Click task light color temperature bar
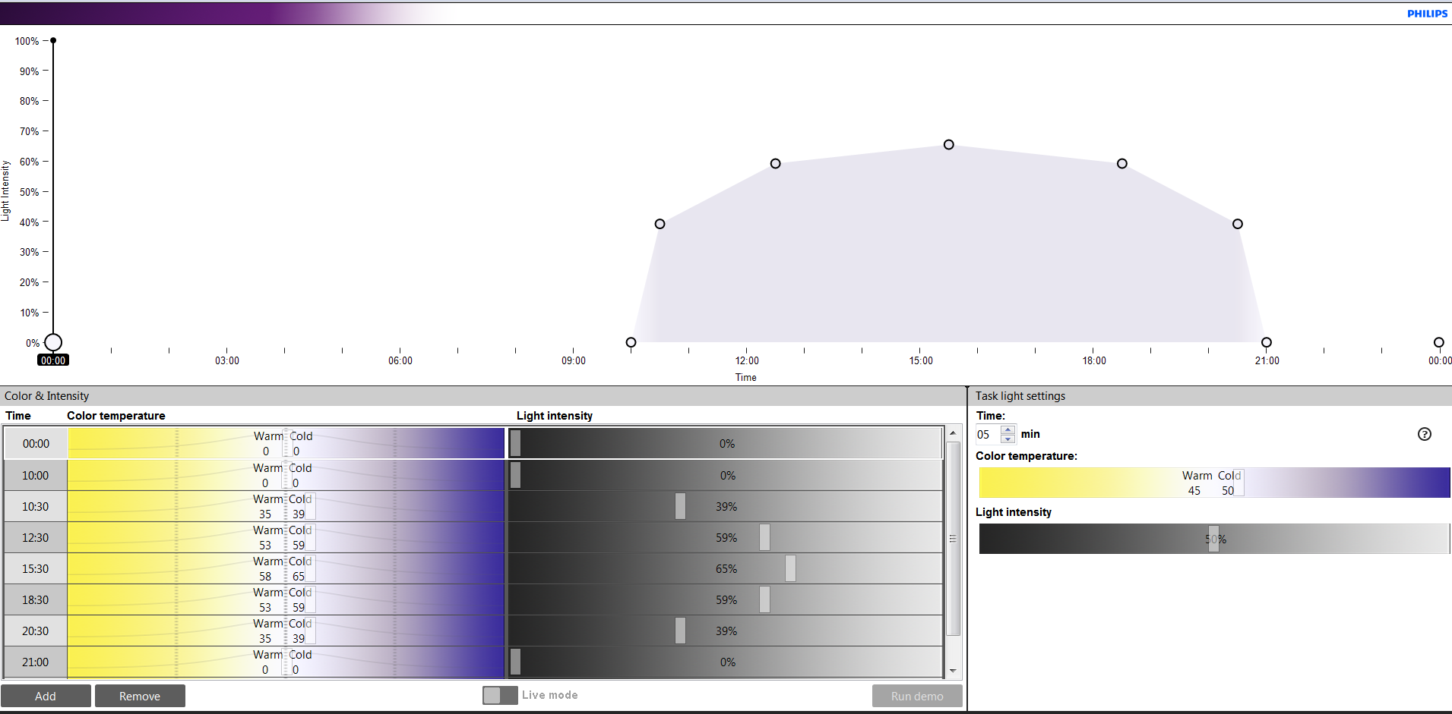1452x714 pixels. click(1213, 483)
